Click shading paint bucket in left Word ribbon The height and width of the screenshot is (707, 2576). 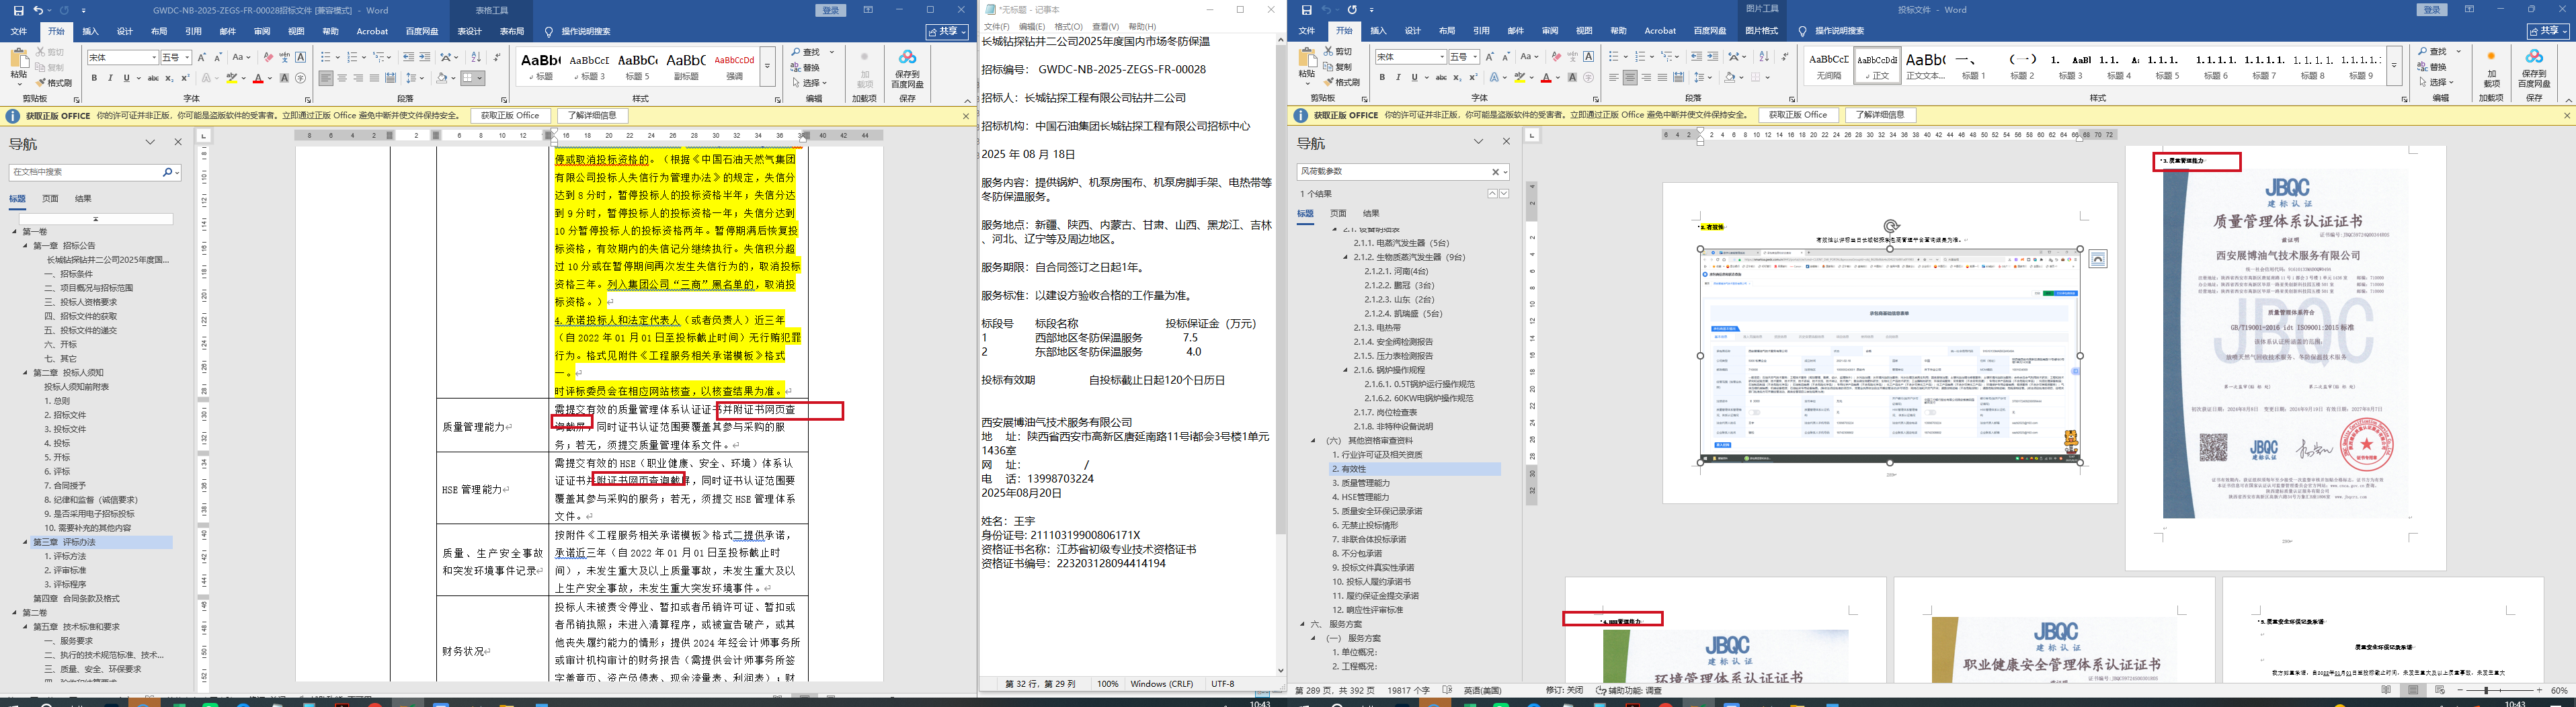click(x=441, y=78)
